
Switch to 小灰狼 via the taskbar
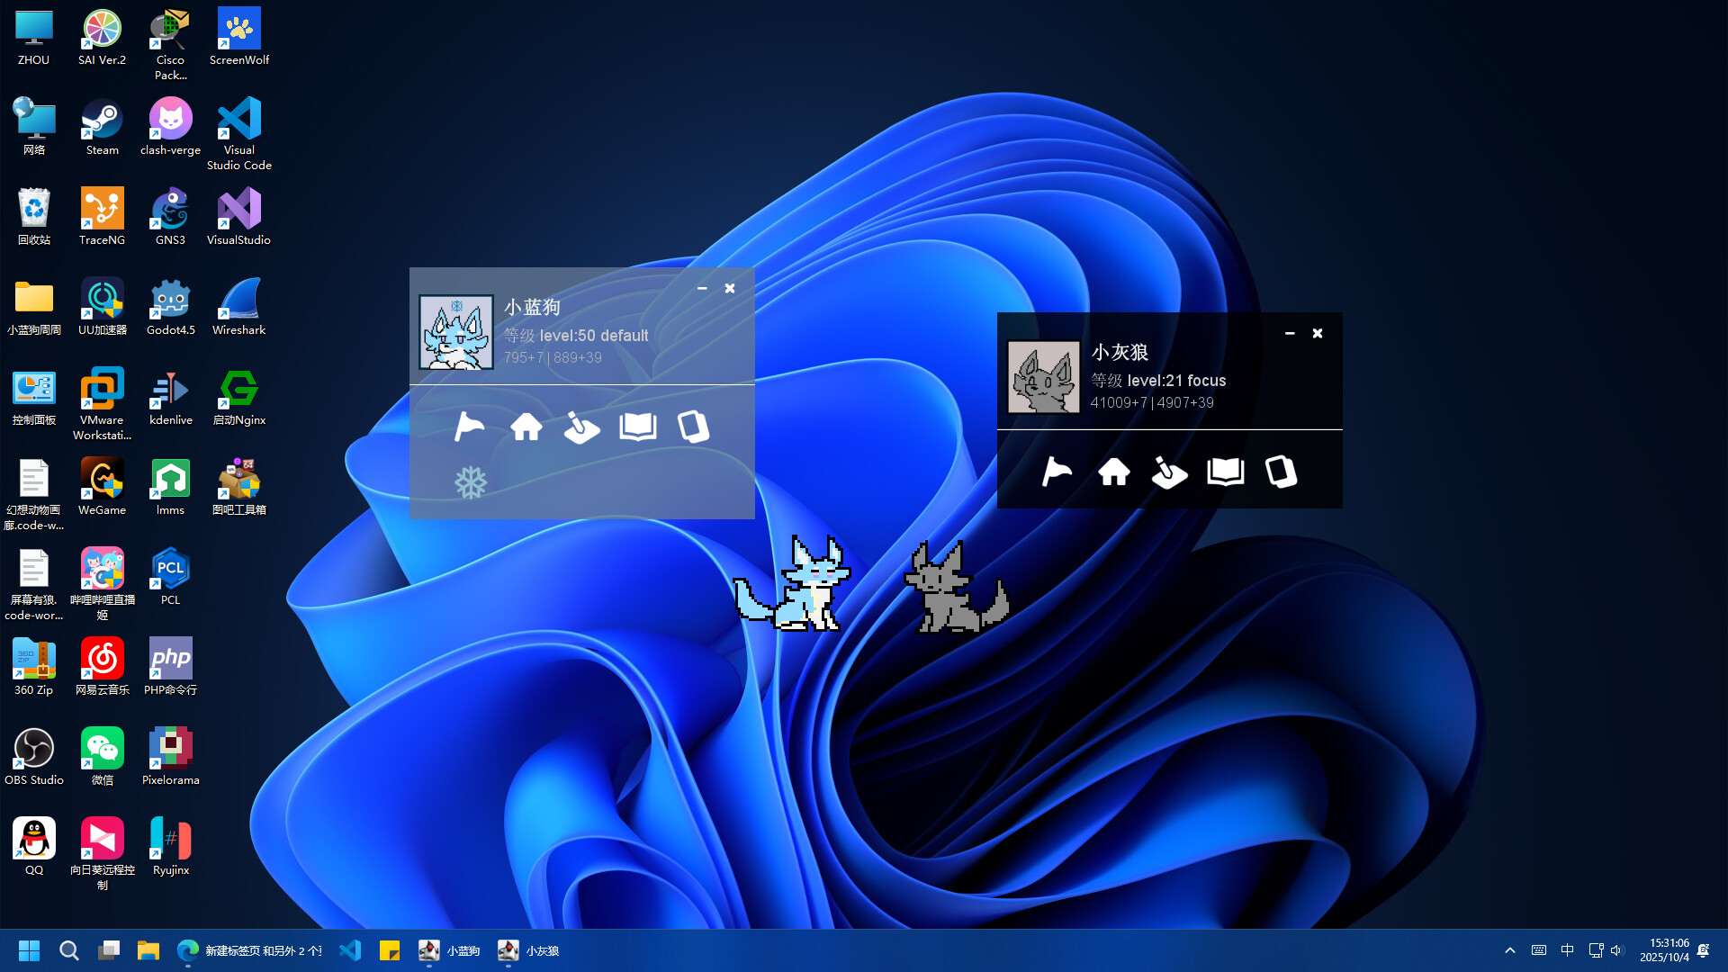pyautogui.click(x=529, y=950)
